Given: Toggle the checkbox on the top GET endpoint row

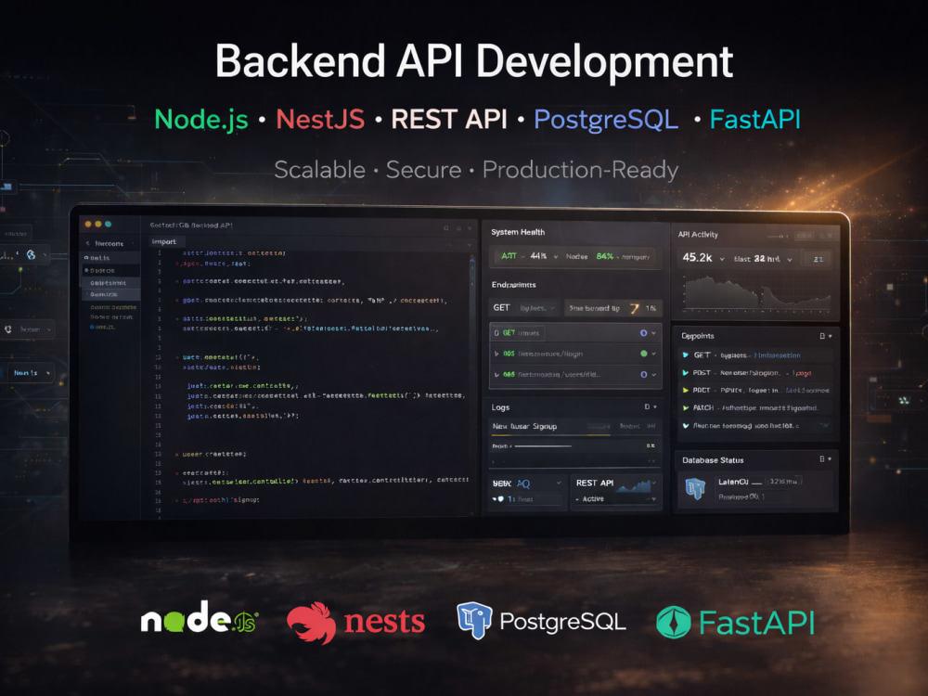Looking at the screenshot, I should 496,333.
